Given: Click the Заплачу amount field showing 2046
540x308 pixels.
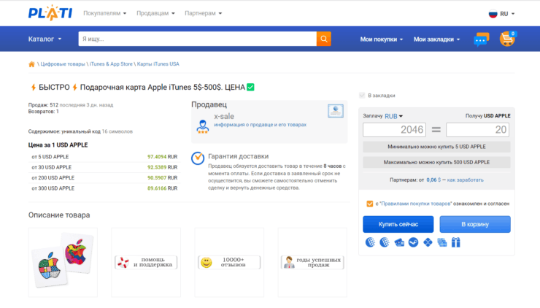Looking at the screenshot, I should (x=394, y=129).
